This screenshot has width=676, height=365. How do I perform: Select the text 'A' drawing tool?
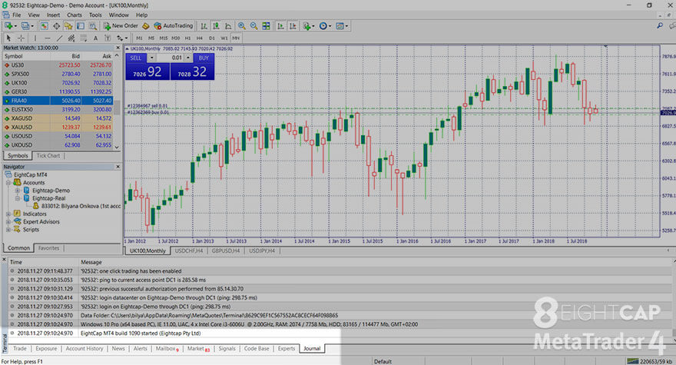[96, 38]
